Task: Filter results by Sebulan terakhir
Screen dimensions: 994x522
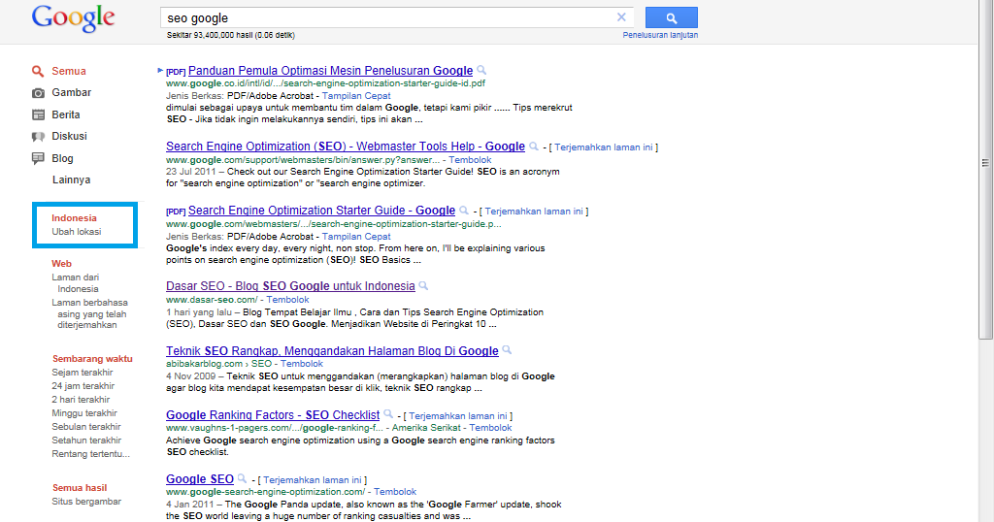Action: pyautogui.click(x=86, y=427)
